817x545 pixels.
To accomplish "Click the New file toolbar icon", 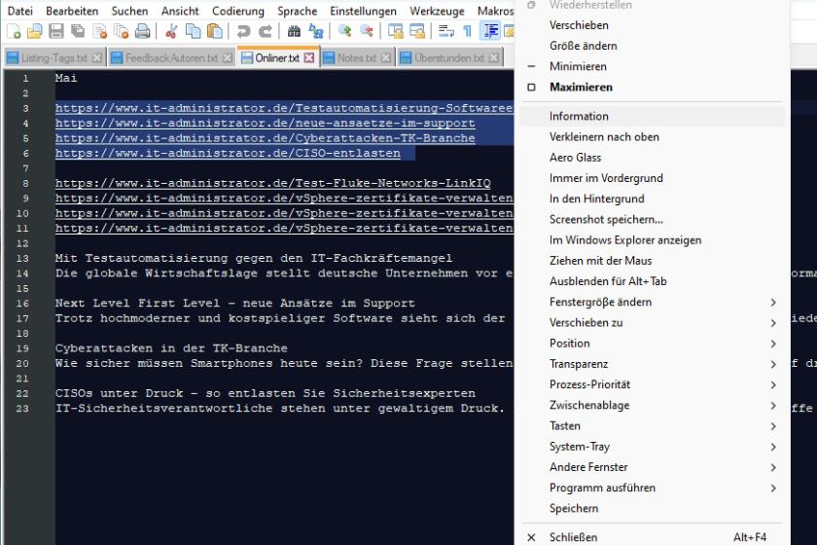I will pos(14,31).
